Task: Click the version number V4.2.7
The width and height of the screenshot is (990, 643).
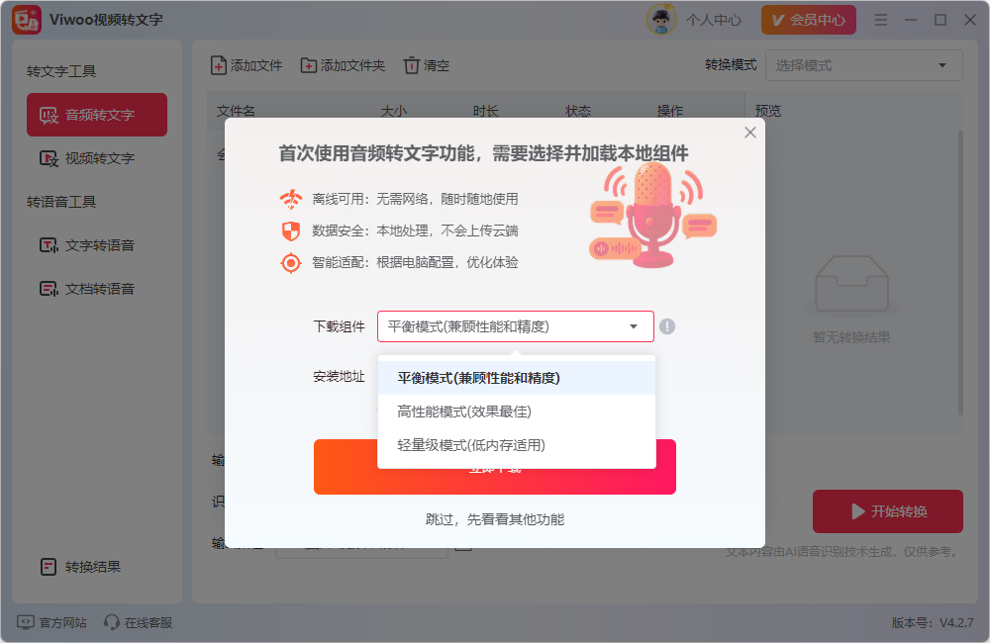Action: 956,623
